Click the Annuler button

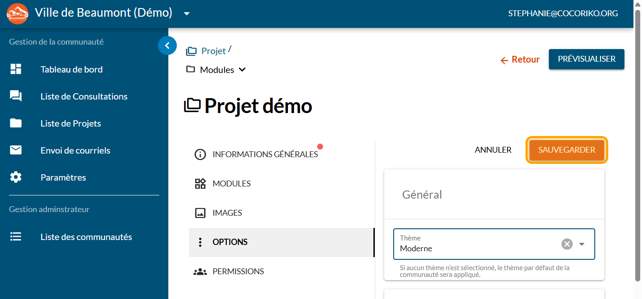point(493,150)
